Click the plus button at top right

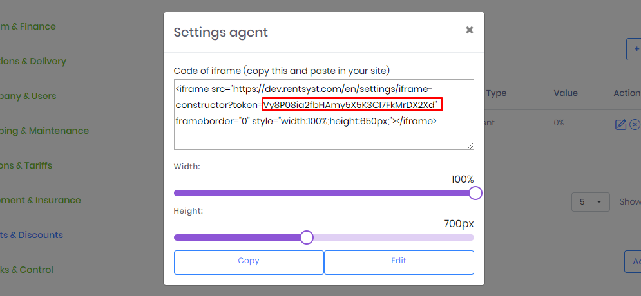point(634,50)
